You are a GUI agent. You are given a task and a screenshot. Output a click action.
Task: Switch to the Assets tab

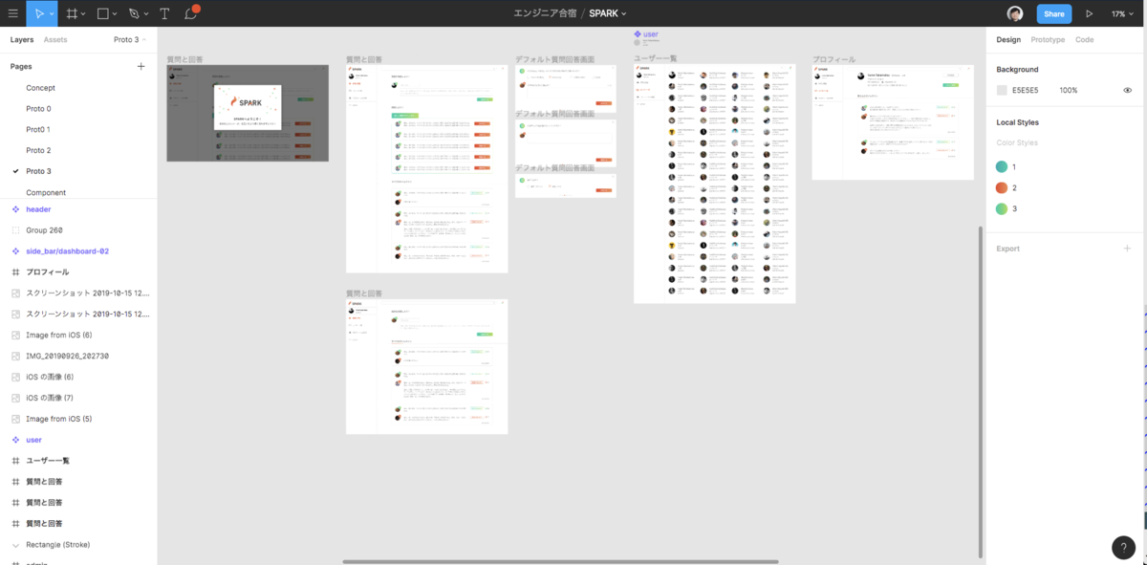pos(55,40)
